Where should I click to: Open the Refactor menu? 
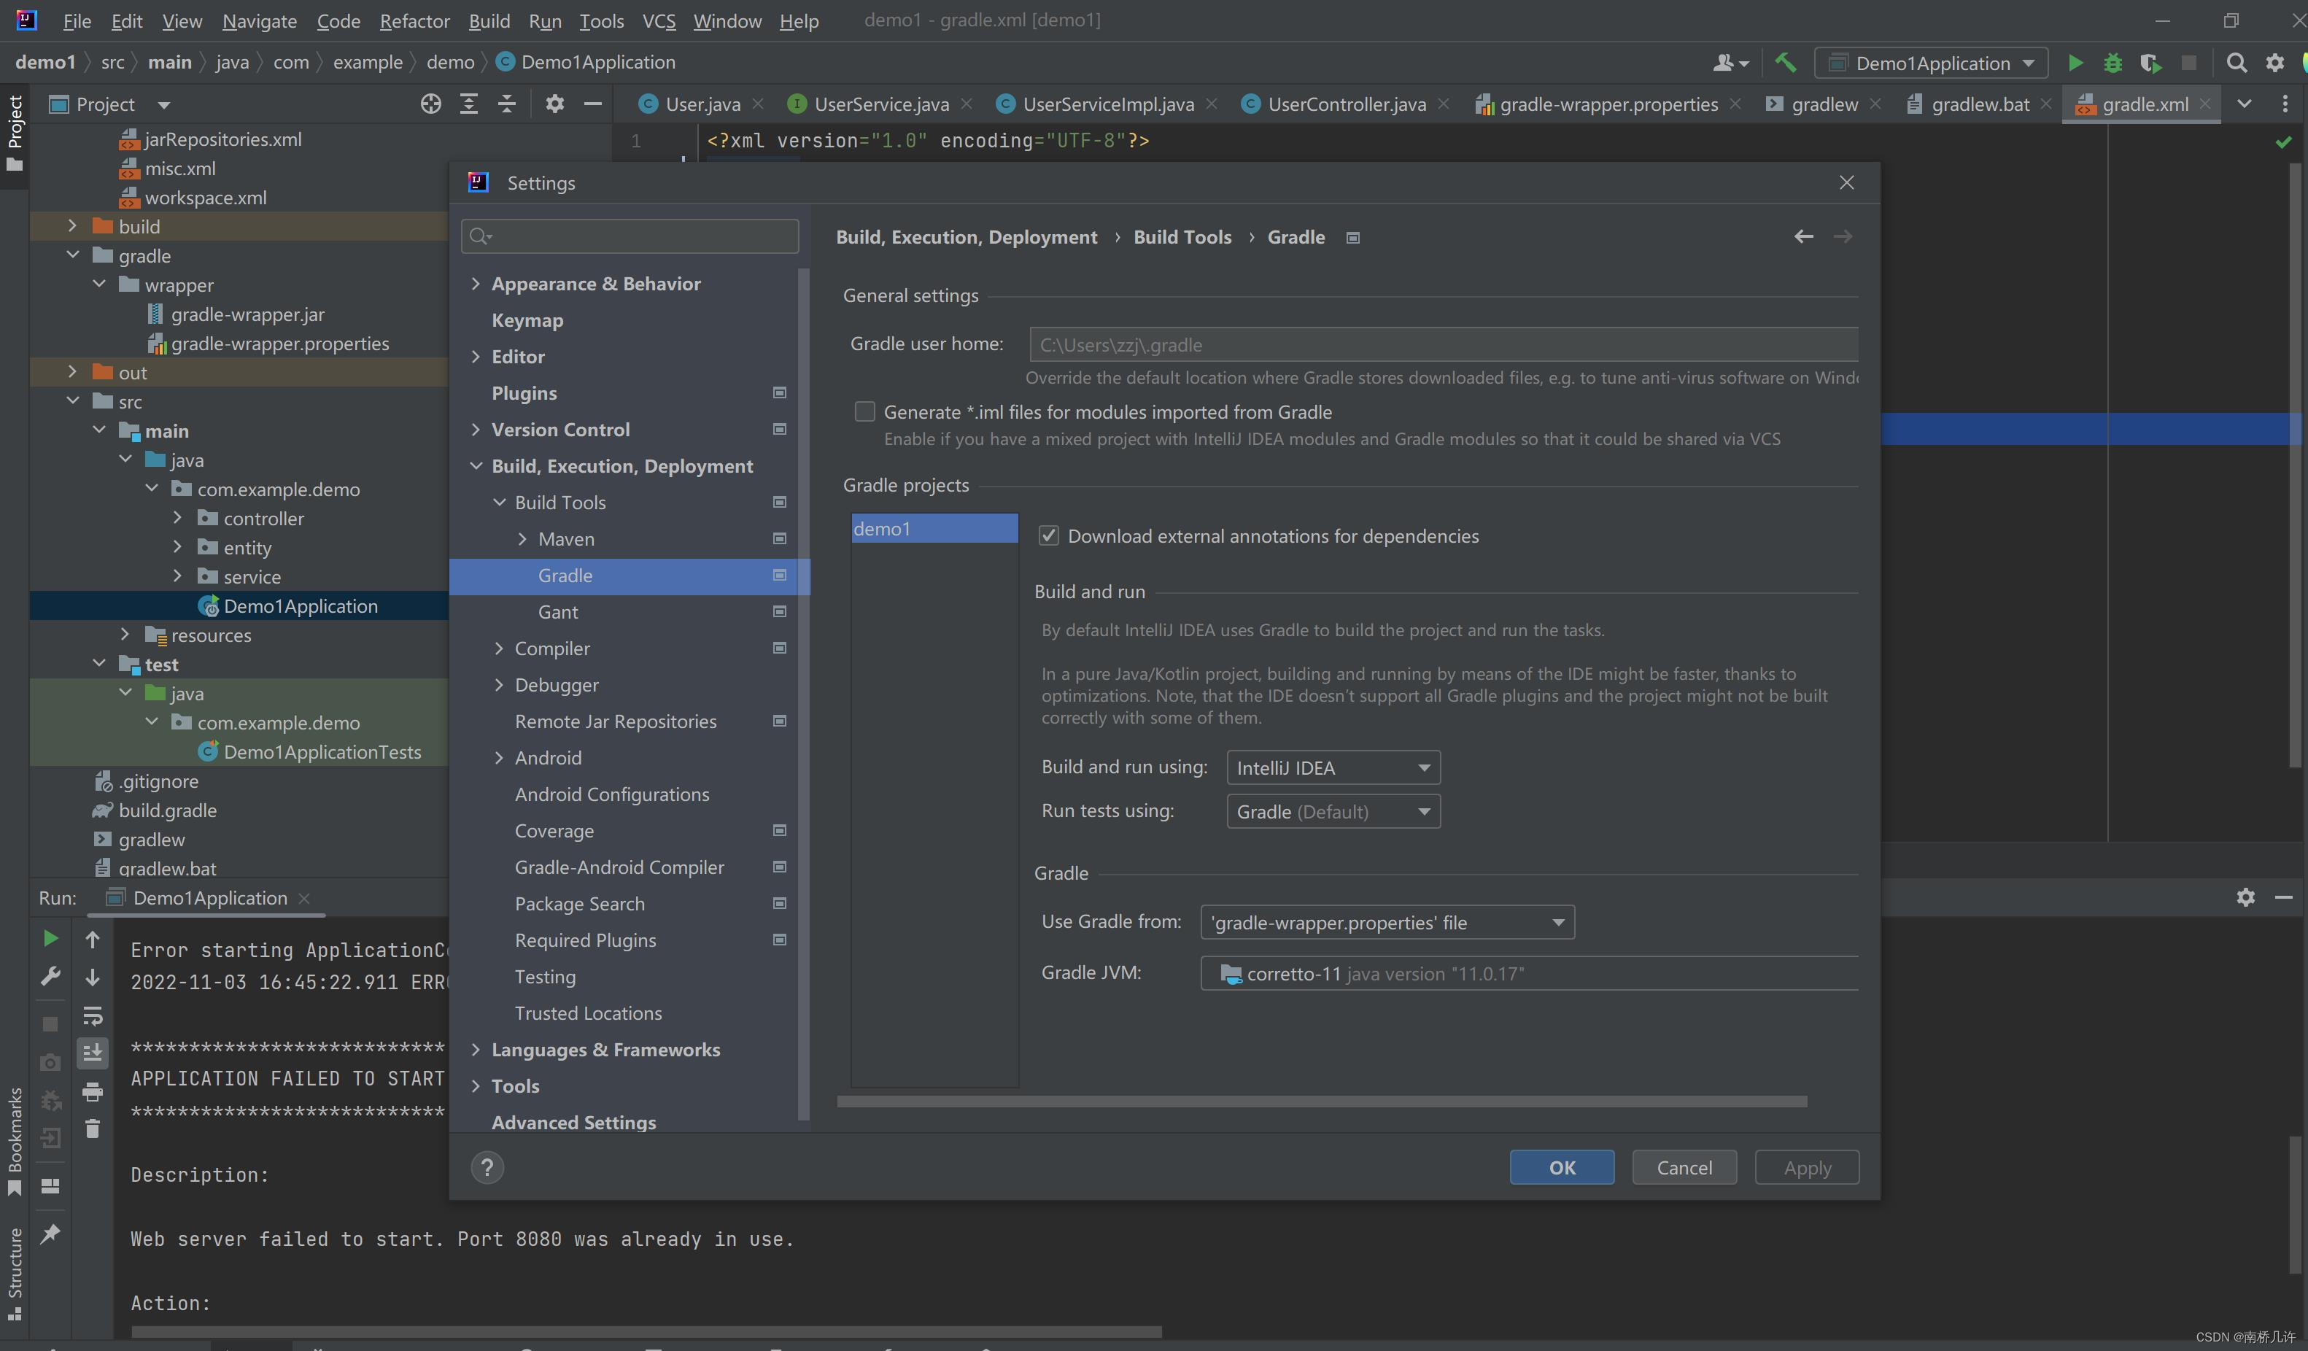[414, 21]
